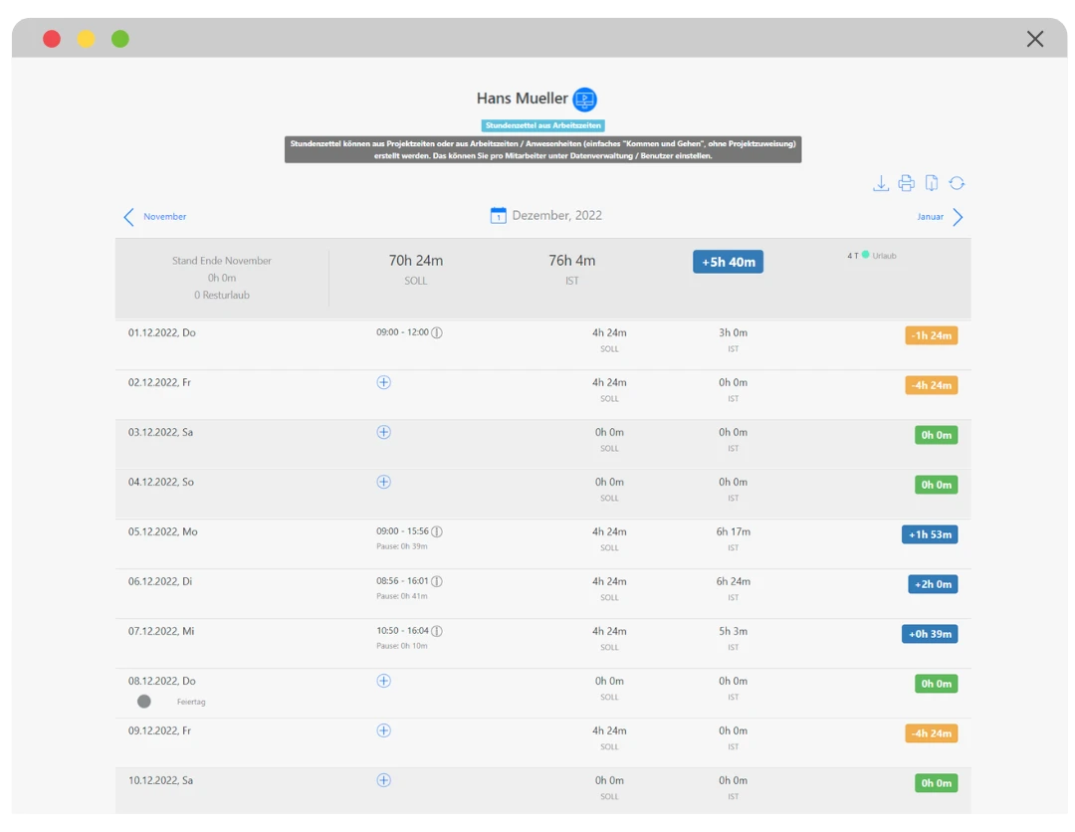The height and width of the screenshot is (832, 1075).
Task: Add time entry for 09.12.2022, Fr
Action: pos(384,730)
